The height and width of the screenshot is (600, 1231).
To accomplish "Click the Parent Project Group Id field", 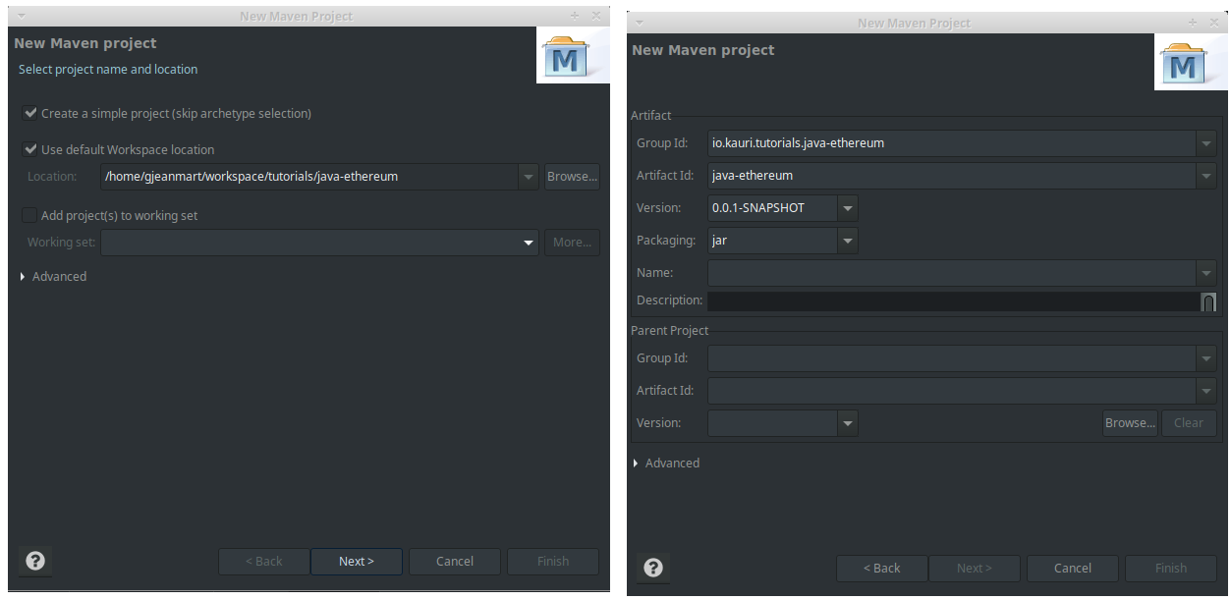I will tap(952, 358).
